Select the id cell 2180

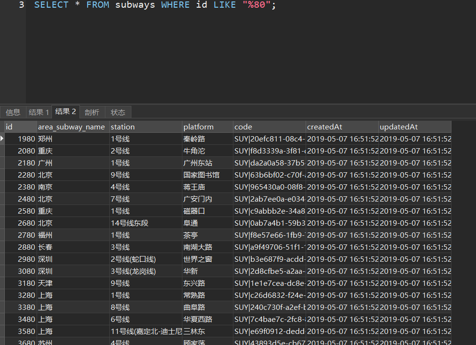pyautogui.click(x=21, y=163)
